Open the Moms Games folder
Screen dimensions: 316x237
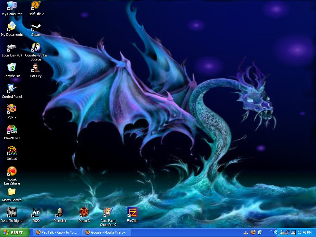tap(12, 192)
